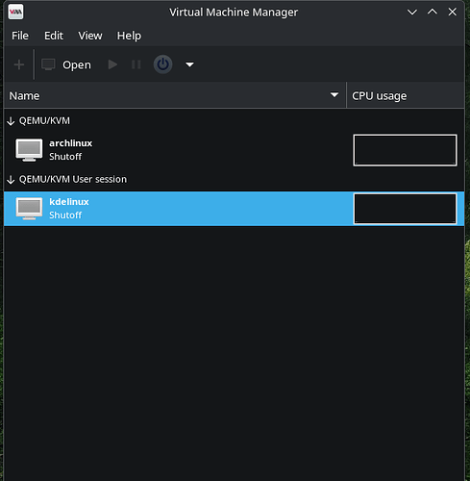Viewport: 470px width, 481px height.
Task: Maximize the Virtual Machine Manager window
Action: [433, 13]
